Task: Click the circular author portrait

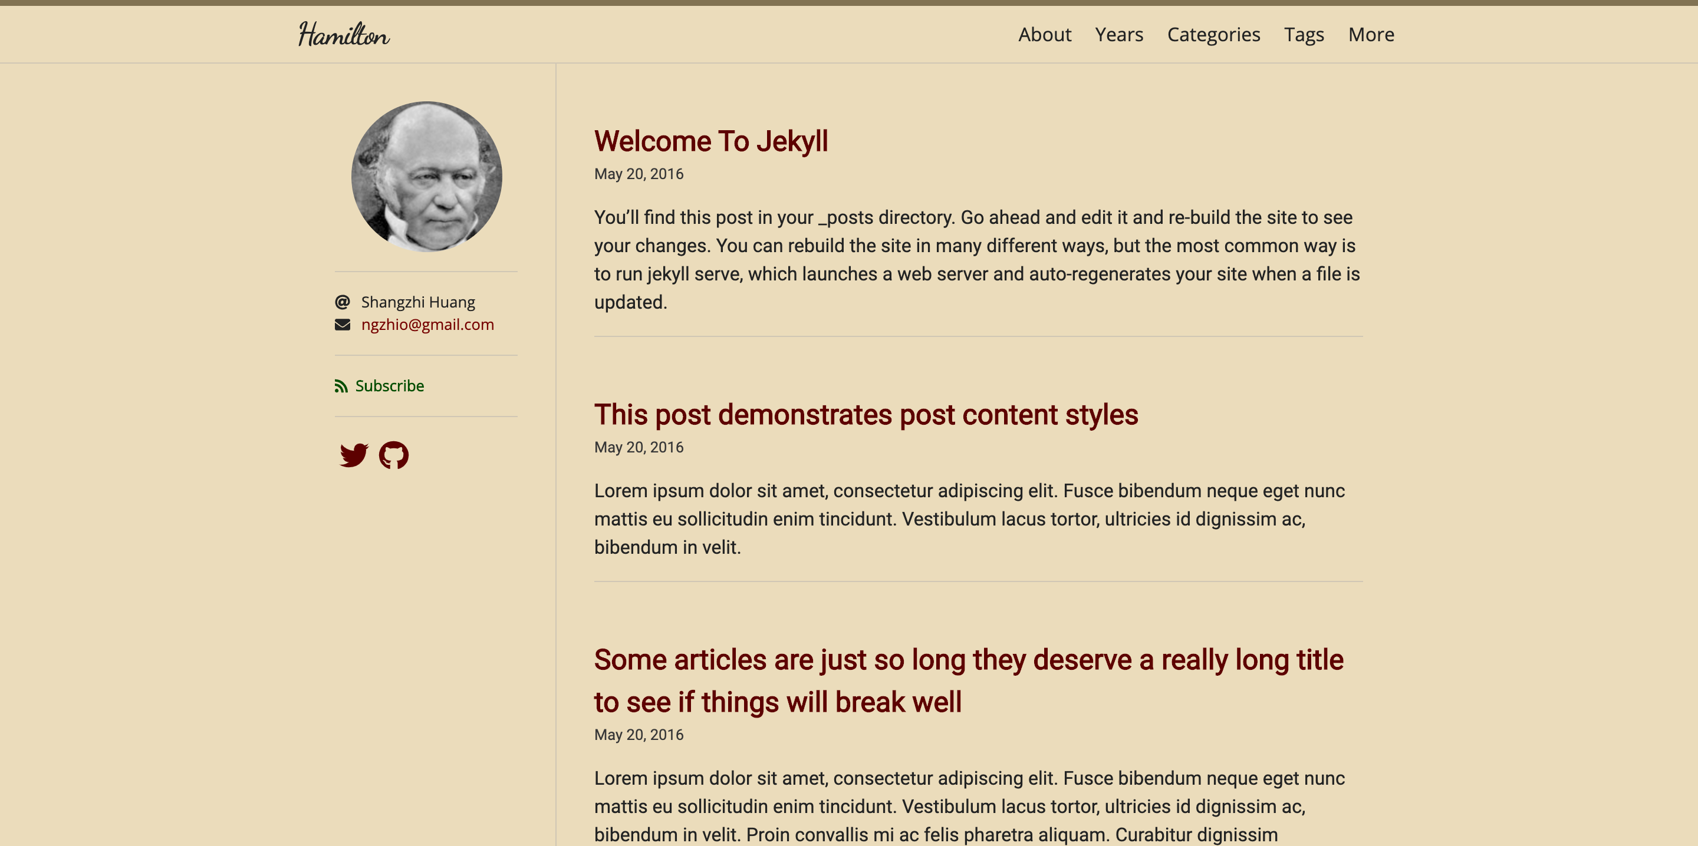Action: point(426,177)
